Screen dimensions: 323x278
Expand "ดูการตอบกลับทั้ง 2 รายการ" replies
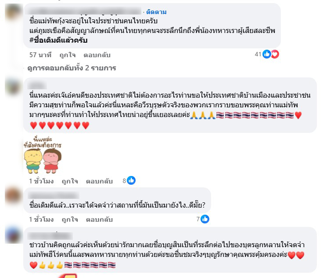pyautogui.click(x=72, y=68)
